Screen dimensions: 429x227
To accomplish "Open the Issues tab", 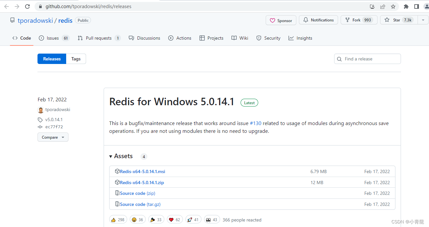I will [54, 38].
